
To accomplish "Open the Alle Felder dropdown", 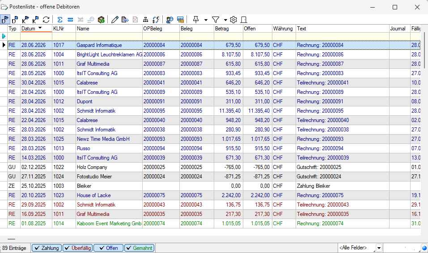I will click(379, 248).
